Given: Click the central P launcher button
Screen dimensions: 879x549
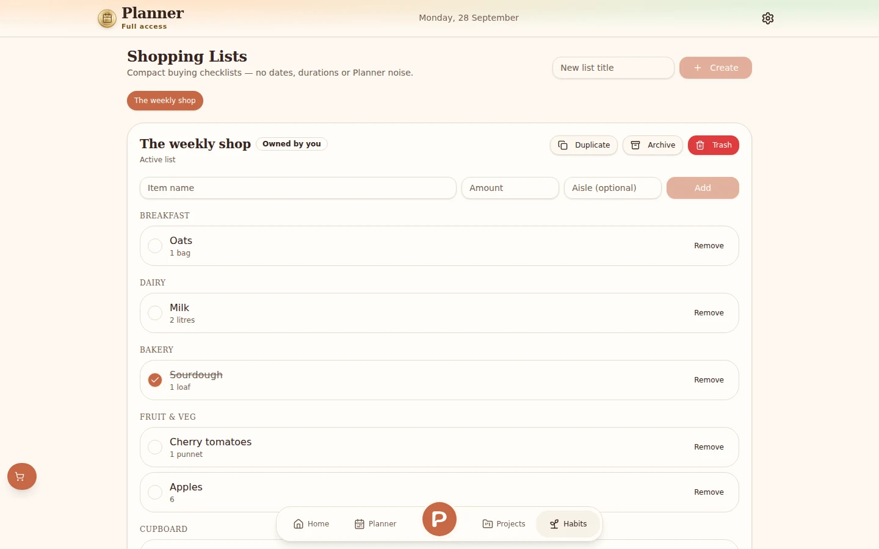Looking at the screenshot, I should pos(440,519).
